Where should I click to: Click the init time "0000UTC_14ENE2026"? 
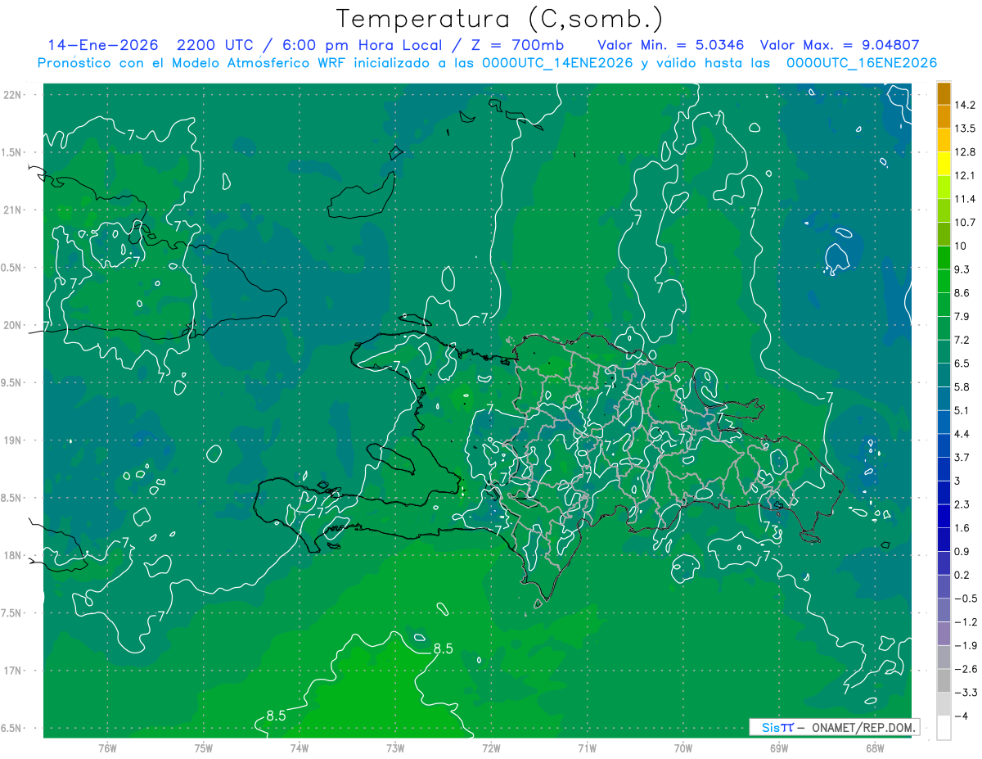(x=557, y=63)
